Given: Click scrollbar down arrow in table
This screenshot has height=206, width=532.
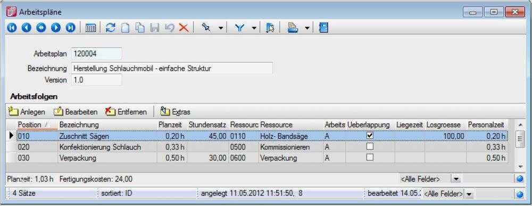Looking at the screenshot, I should coord(520,167).
